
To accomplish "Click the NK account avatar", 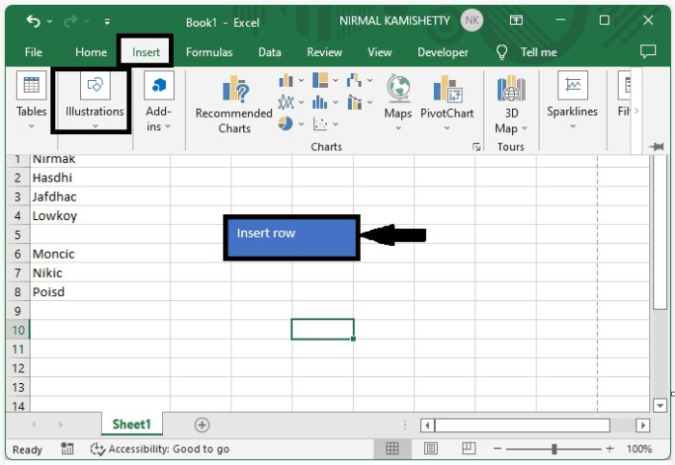I will coord(472,20).
